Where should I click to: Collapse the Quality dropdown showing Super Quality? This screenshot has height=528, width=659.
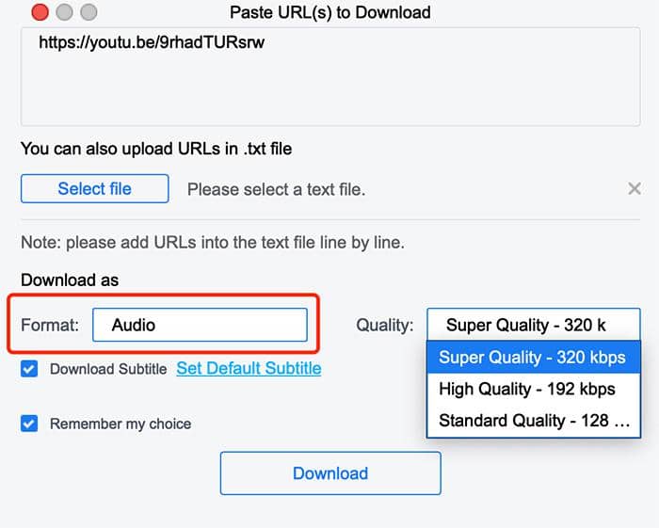point(534,325)
